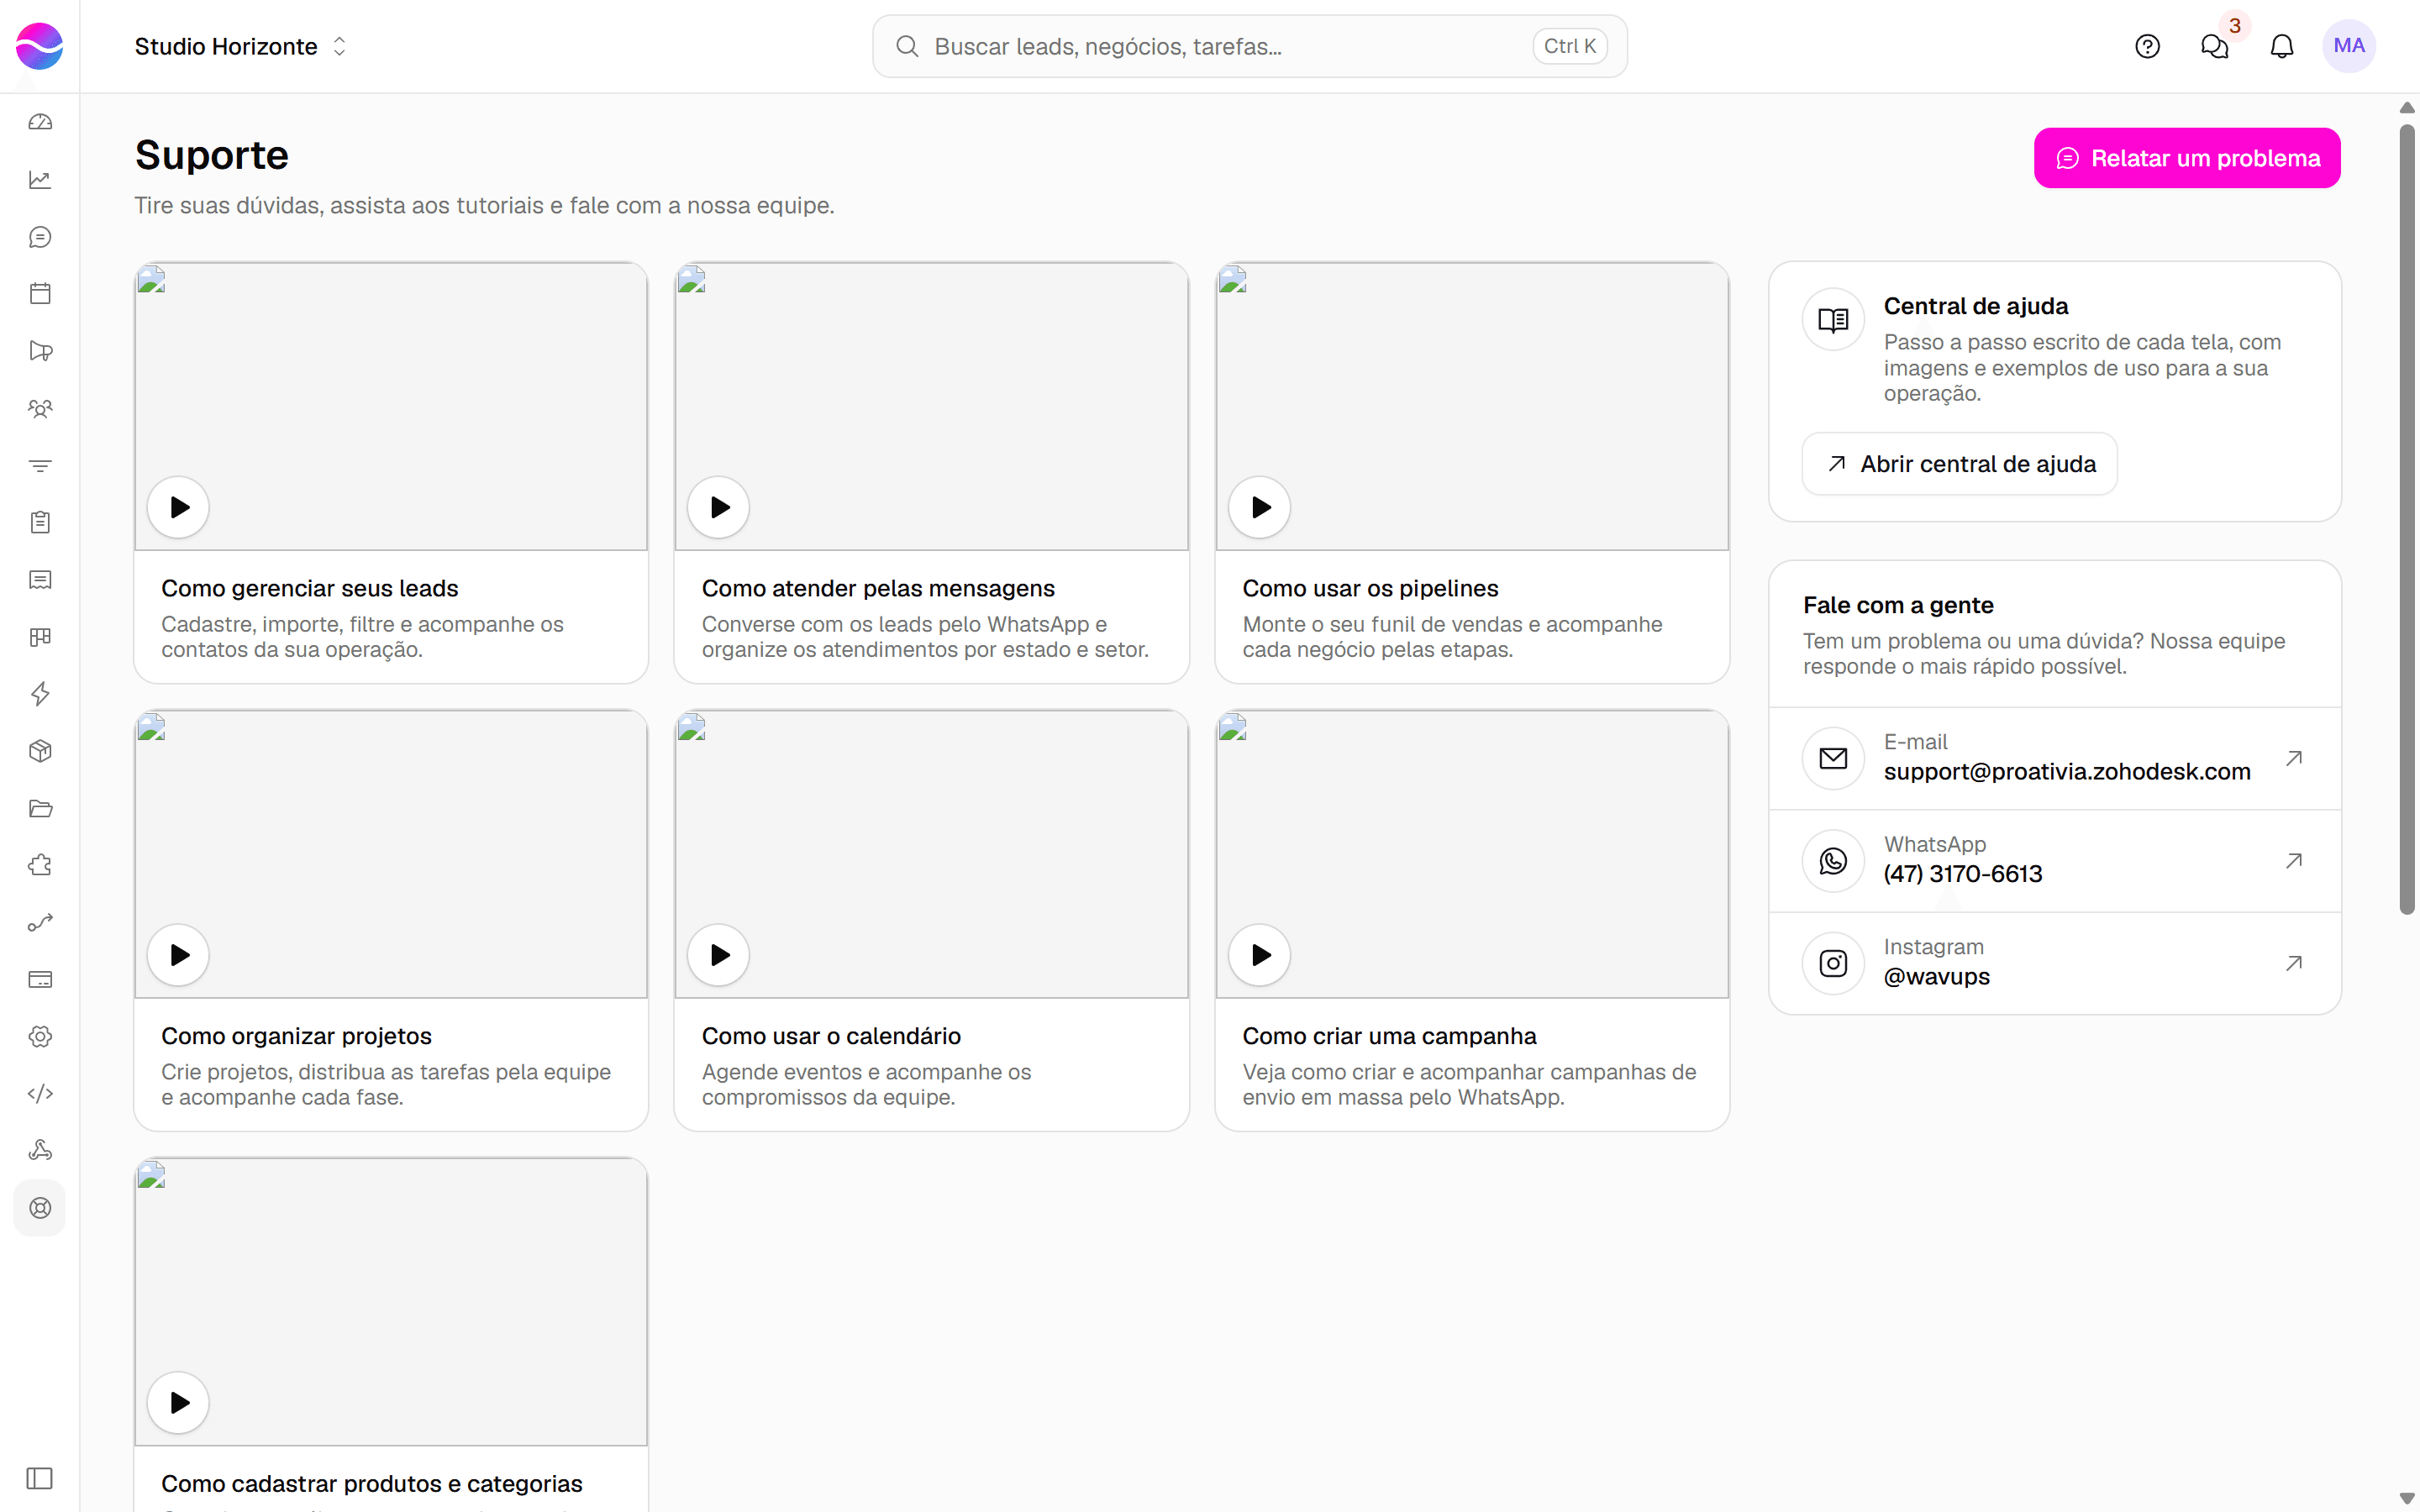Focus the Buscar leads search field

click(1250, 46)
